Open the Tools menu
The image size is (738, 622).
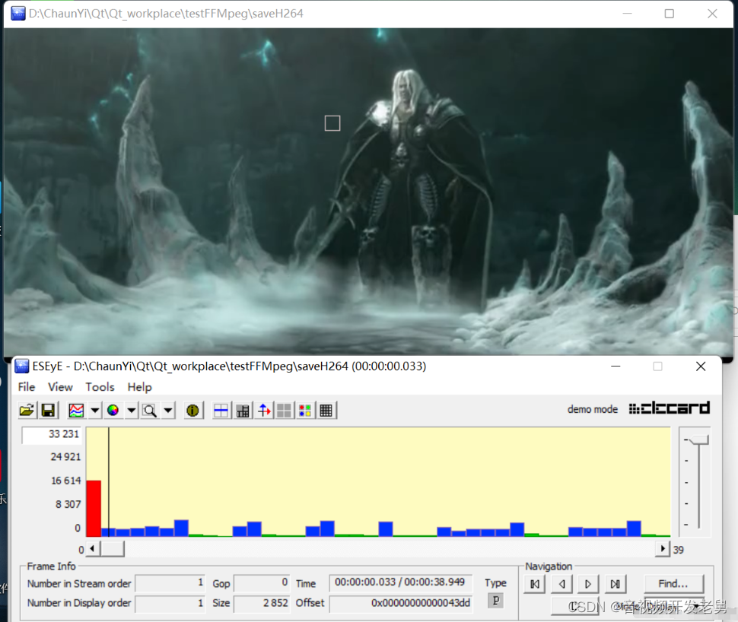coord(100,387)
